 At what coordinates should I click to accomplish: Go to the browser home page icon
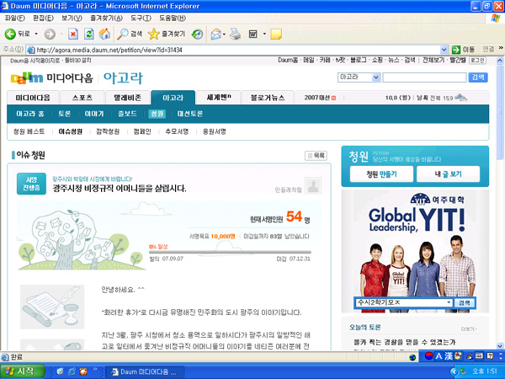pos(104,35)
